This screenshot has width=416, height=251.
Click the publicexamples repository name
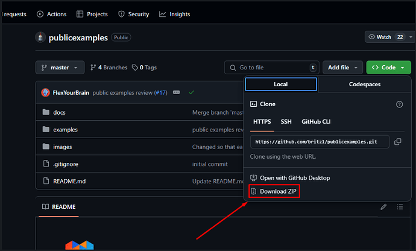(x=78, y=38)
